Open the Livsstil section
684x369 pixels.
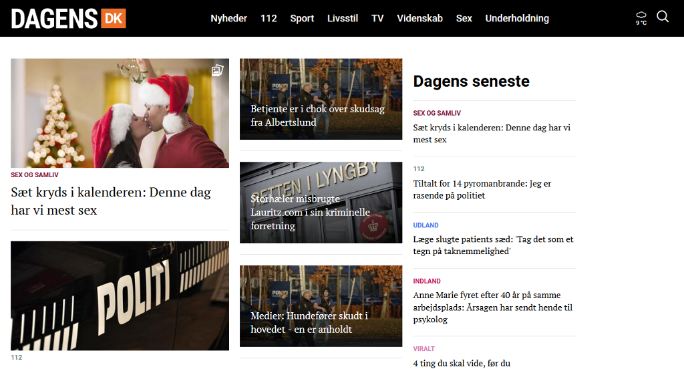(343, 18)
